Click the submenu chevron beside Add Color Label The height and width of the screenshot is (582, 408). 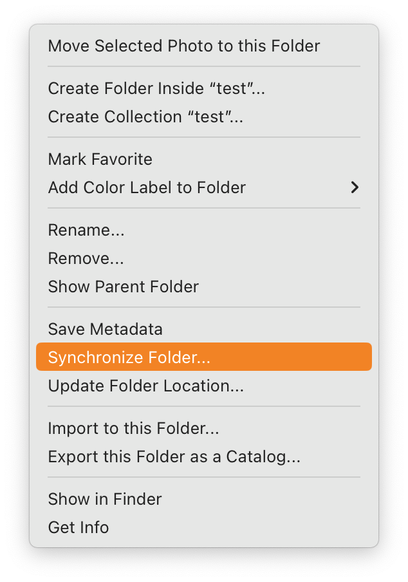[x=354, y=188]
